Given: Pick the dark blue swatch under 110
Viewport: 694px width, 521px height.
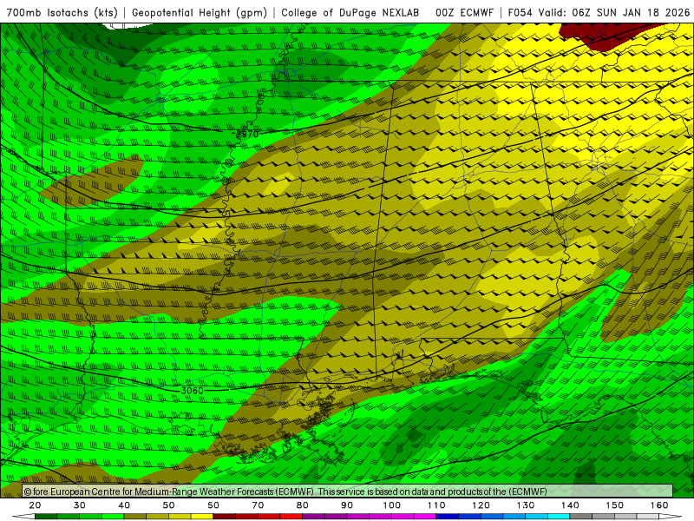Looking at the screenshot, I should pyautogui.click(x=448, y=517).
